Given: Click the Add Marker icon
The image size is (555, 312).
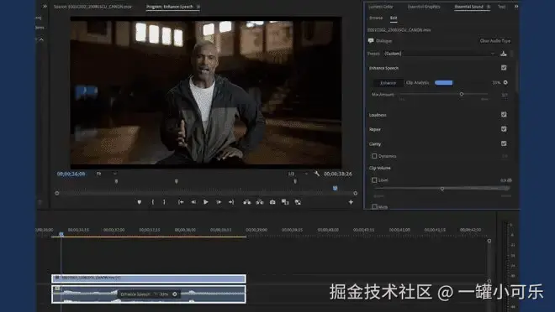Looking at the screenshot, I should pos(139,202).
